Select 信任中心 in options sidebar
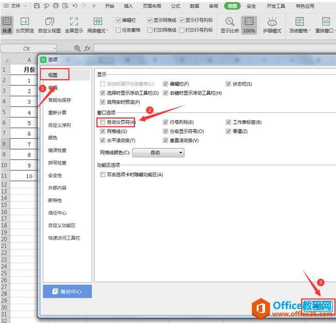 coord(57,213)
